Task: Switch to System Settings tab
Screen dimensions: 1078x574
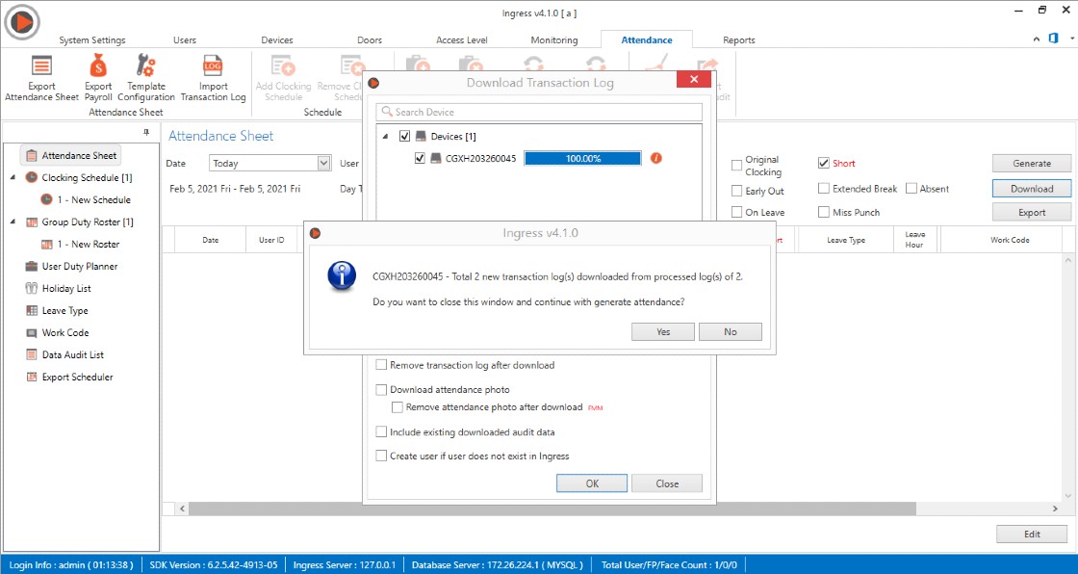Action: [x=92, y=39]
